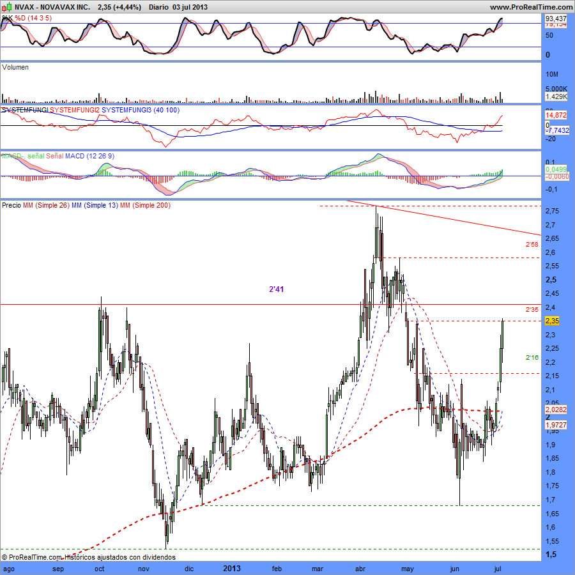
Task: Click the 2,75 price axis label
Action: point(552,211)
